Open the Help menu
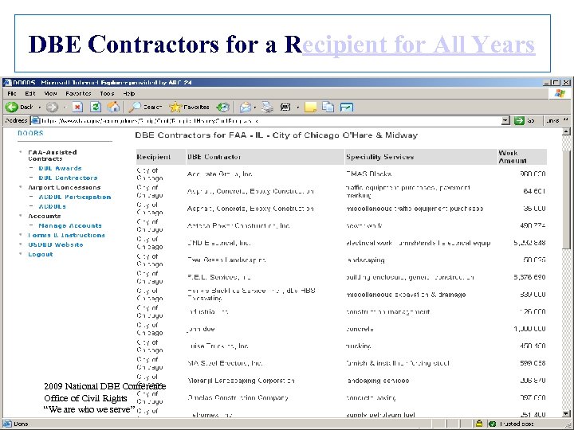This screenshot has height=430, width=574. pyautogui.click(x=129, y=94)
